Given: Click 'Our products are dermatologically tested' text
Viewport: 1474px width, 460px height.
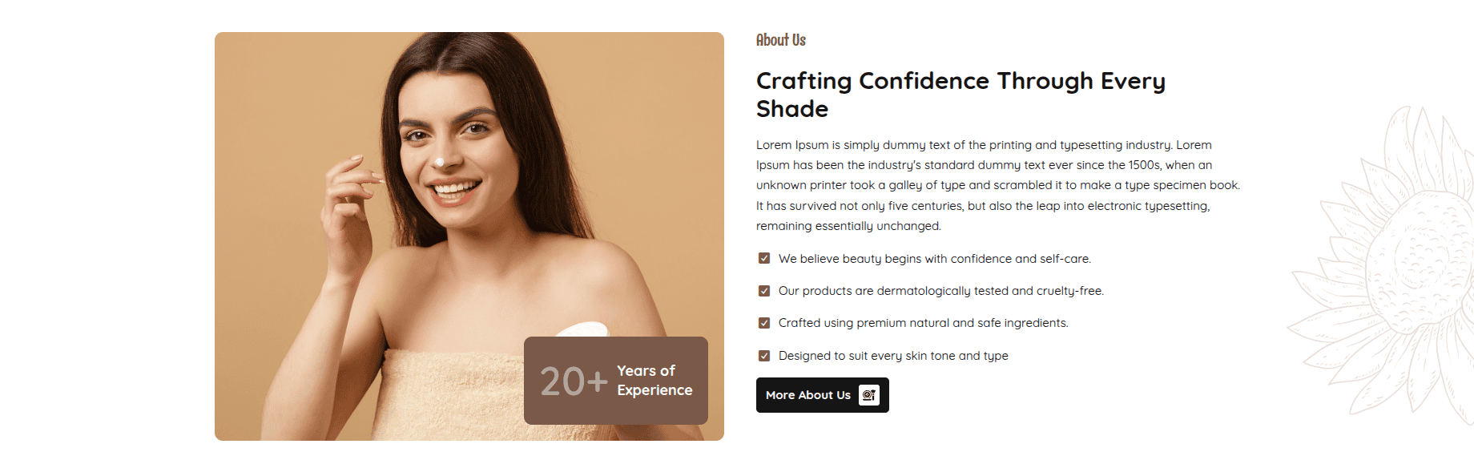Looking at the screenshot, I should point(940,291).
